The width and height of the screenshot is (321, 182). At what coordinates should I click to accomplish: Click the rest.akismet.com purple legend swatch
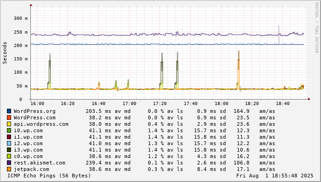(9, 163)
